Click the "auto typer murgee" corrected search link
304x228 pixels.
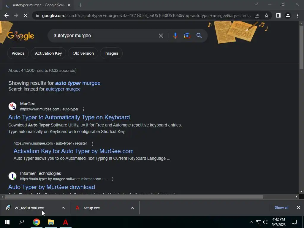click(78, 83)
